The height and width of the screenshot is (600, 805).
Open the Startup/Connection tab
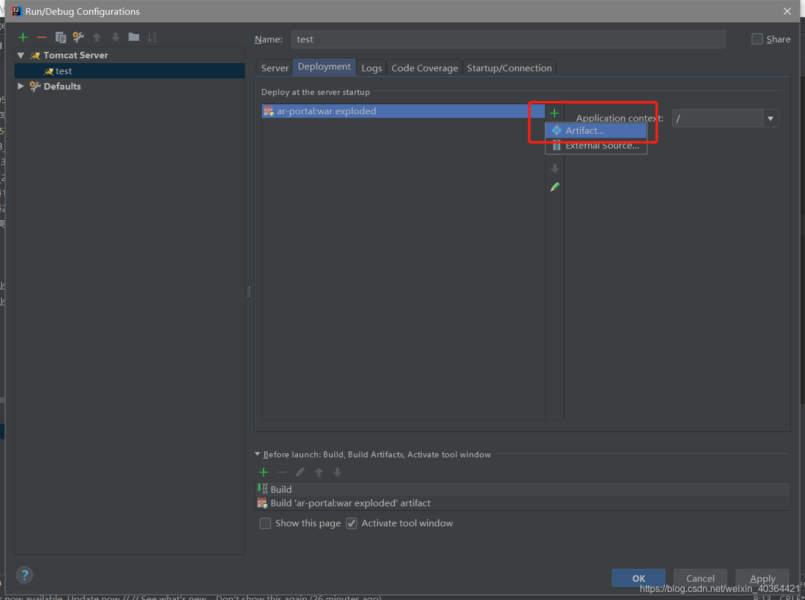coord(510,68)
